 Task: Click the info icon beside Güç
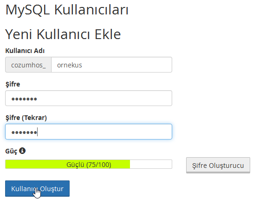(22, 151)
